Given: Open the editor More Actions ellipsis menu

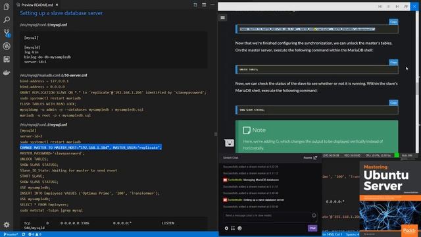Looking at the screenshot, I should (x=212, y=5).
